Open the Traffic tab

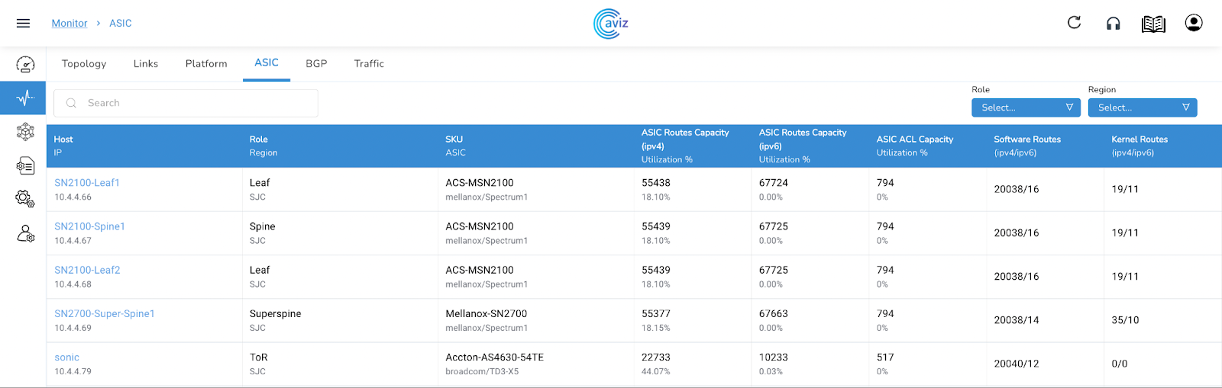click(369, 64)
